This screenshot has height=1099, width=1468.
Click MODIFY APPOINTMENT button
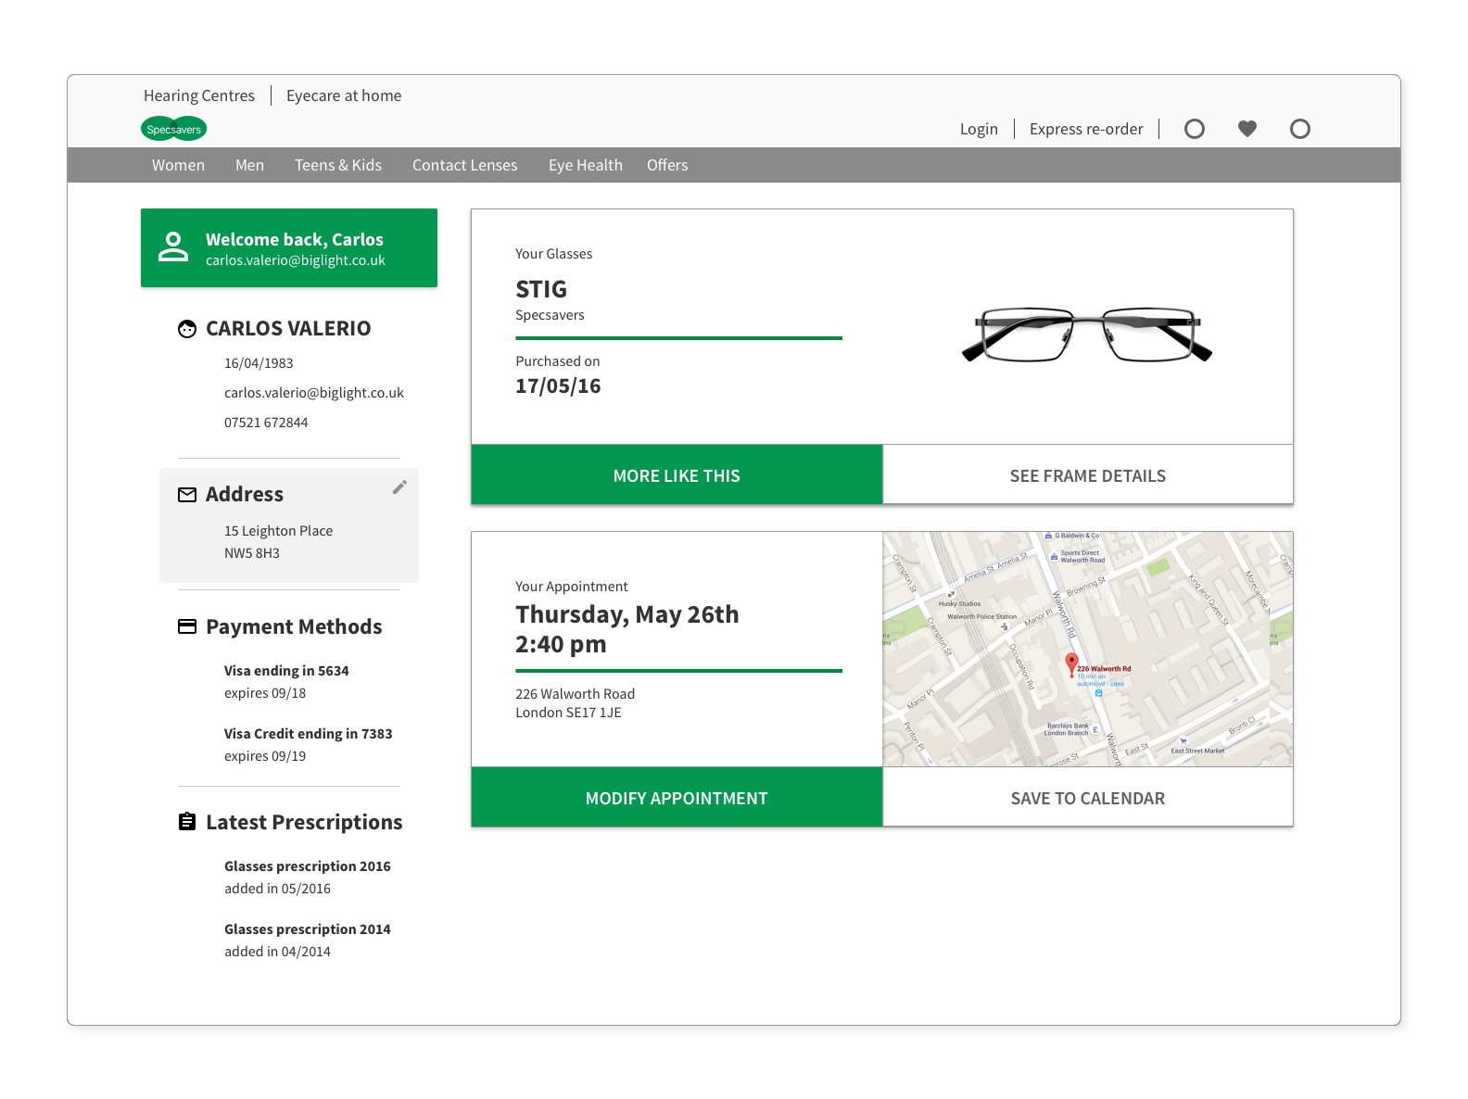pos(677,798)
